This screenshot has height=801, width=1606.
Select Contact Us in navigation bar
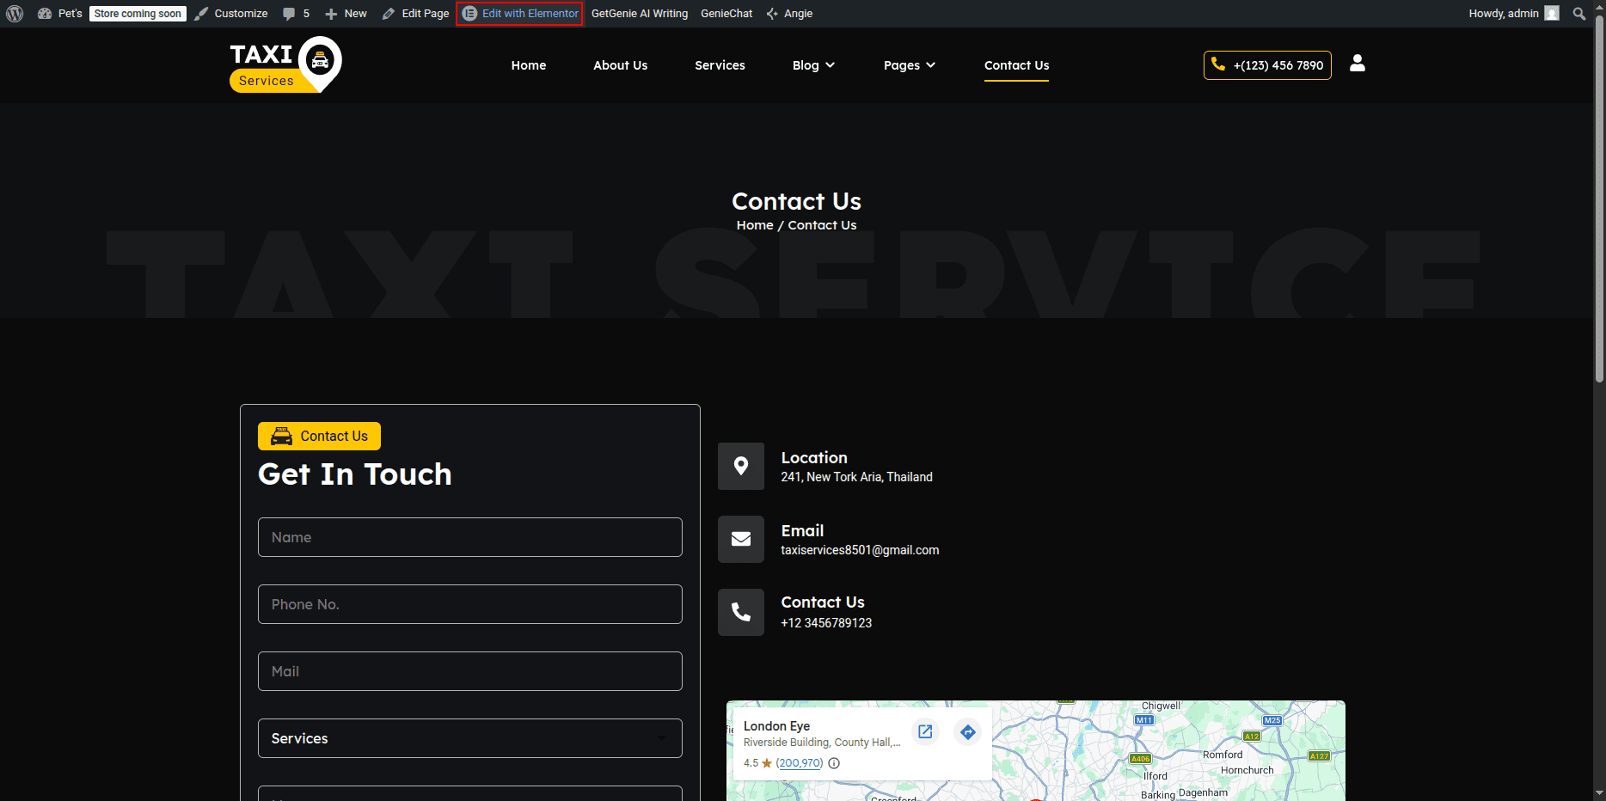pyautogui.click(x=1016, y=65)
